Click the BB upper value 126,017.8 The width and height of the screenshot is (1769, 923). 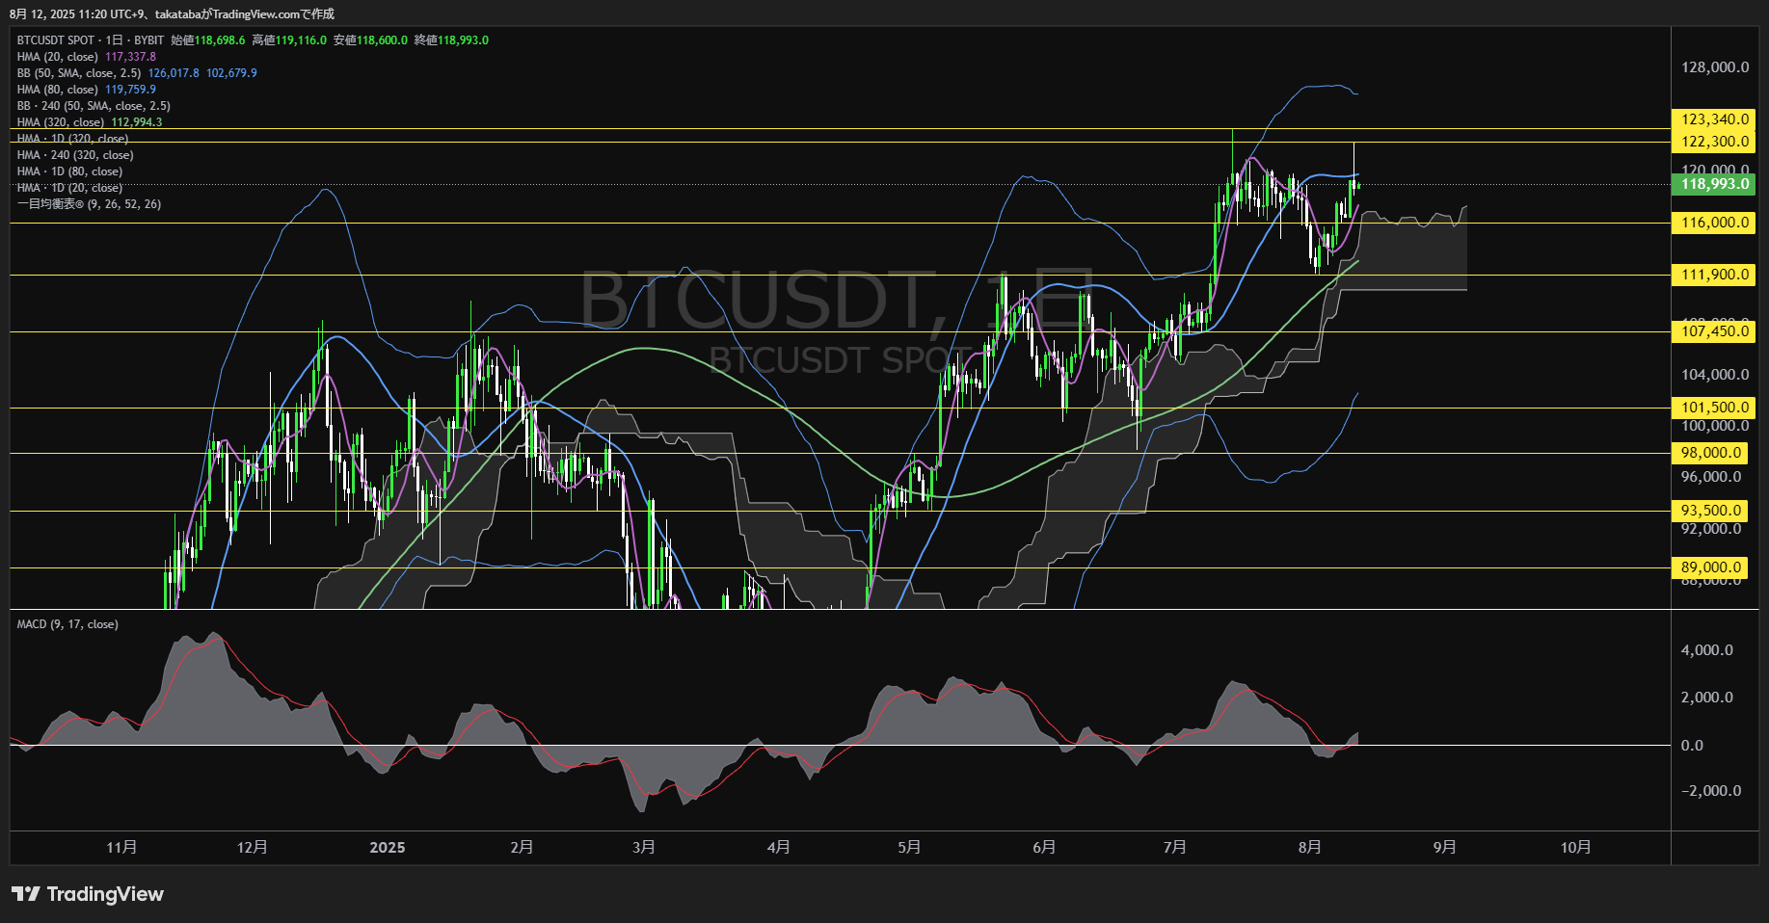pyautogui.click(x=174, y=73)
